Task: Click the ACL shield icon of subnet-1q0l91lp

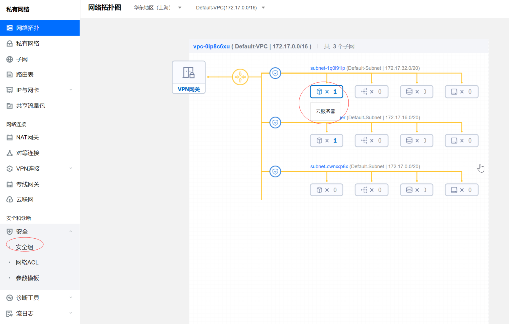Action: coord(275,73)
